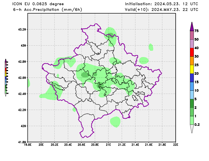Image resolution: width=209 pixels, height=161 pixels.
Task: Choose the red 30–40 legend swatch
Action: tap(192, 52)
